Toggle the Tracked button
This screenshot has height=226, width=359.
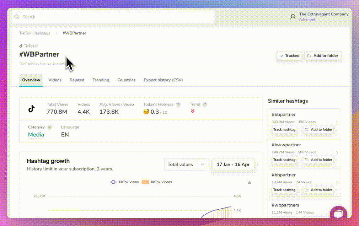point(290,56)
